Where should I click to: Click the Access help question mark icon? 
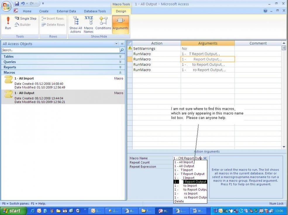pyautogui.click(x=265, y=11)
